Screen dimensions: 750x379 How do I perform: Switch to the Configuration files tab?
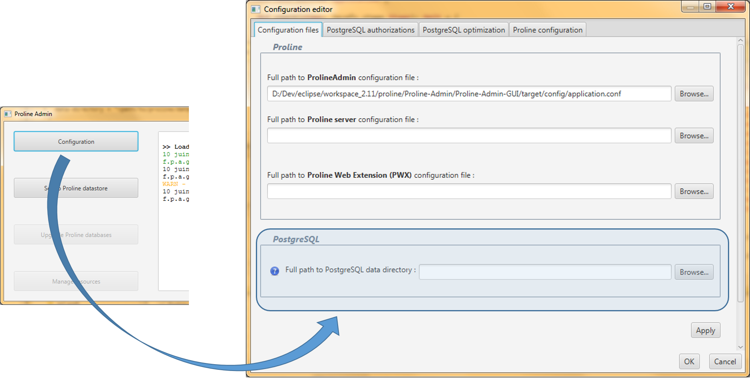[x=288, y=30]
